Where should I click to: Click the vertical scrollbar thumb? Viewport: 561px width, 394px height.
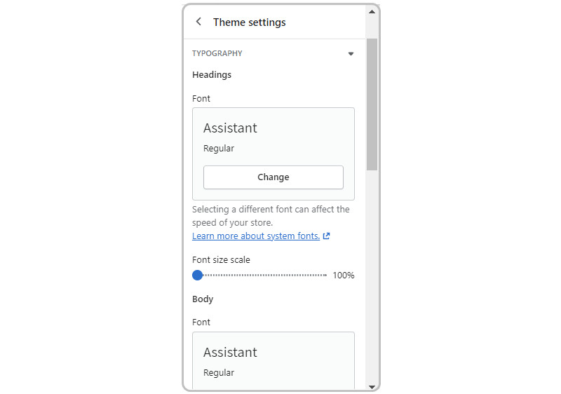point(372,104)
